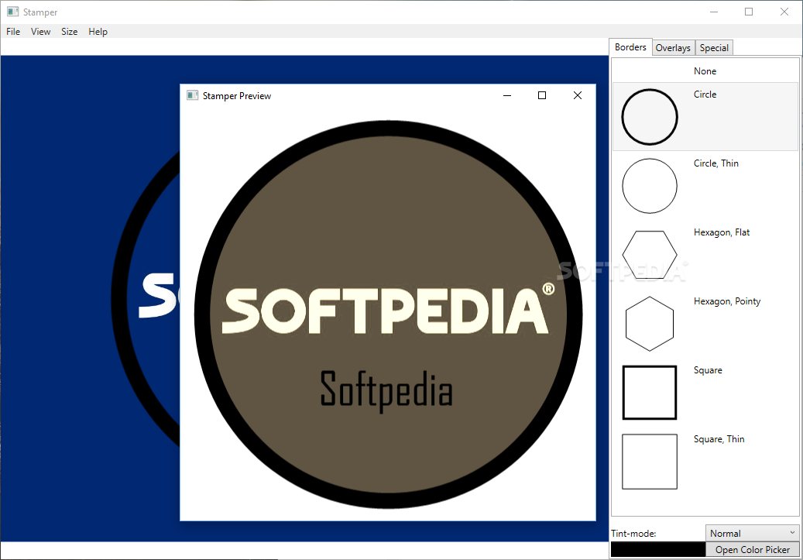803x560 pixels.
Task: Maximize the Stamper Preview window
Action: click(x=542, y=95)
